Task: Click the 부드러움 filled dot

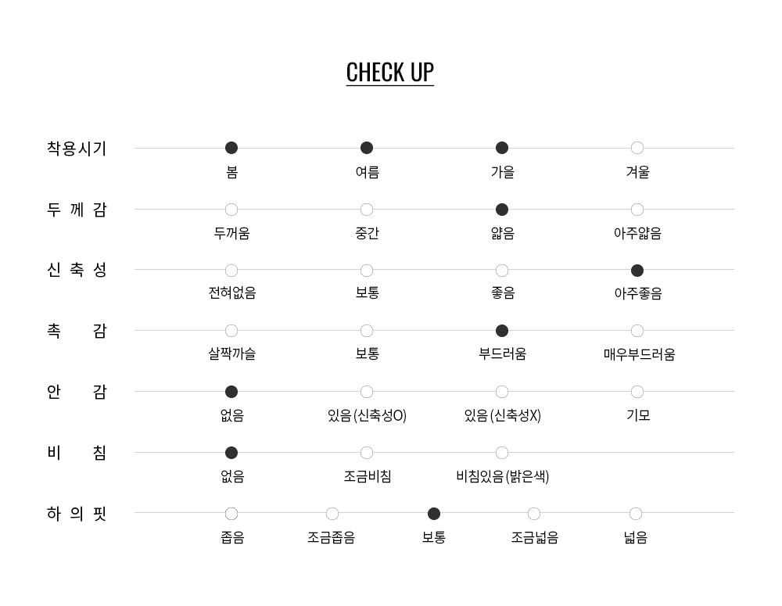Action: pos(502,331)
